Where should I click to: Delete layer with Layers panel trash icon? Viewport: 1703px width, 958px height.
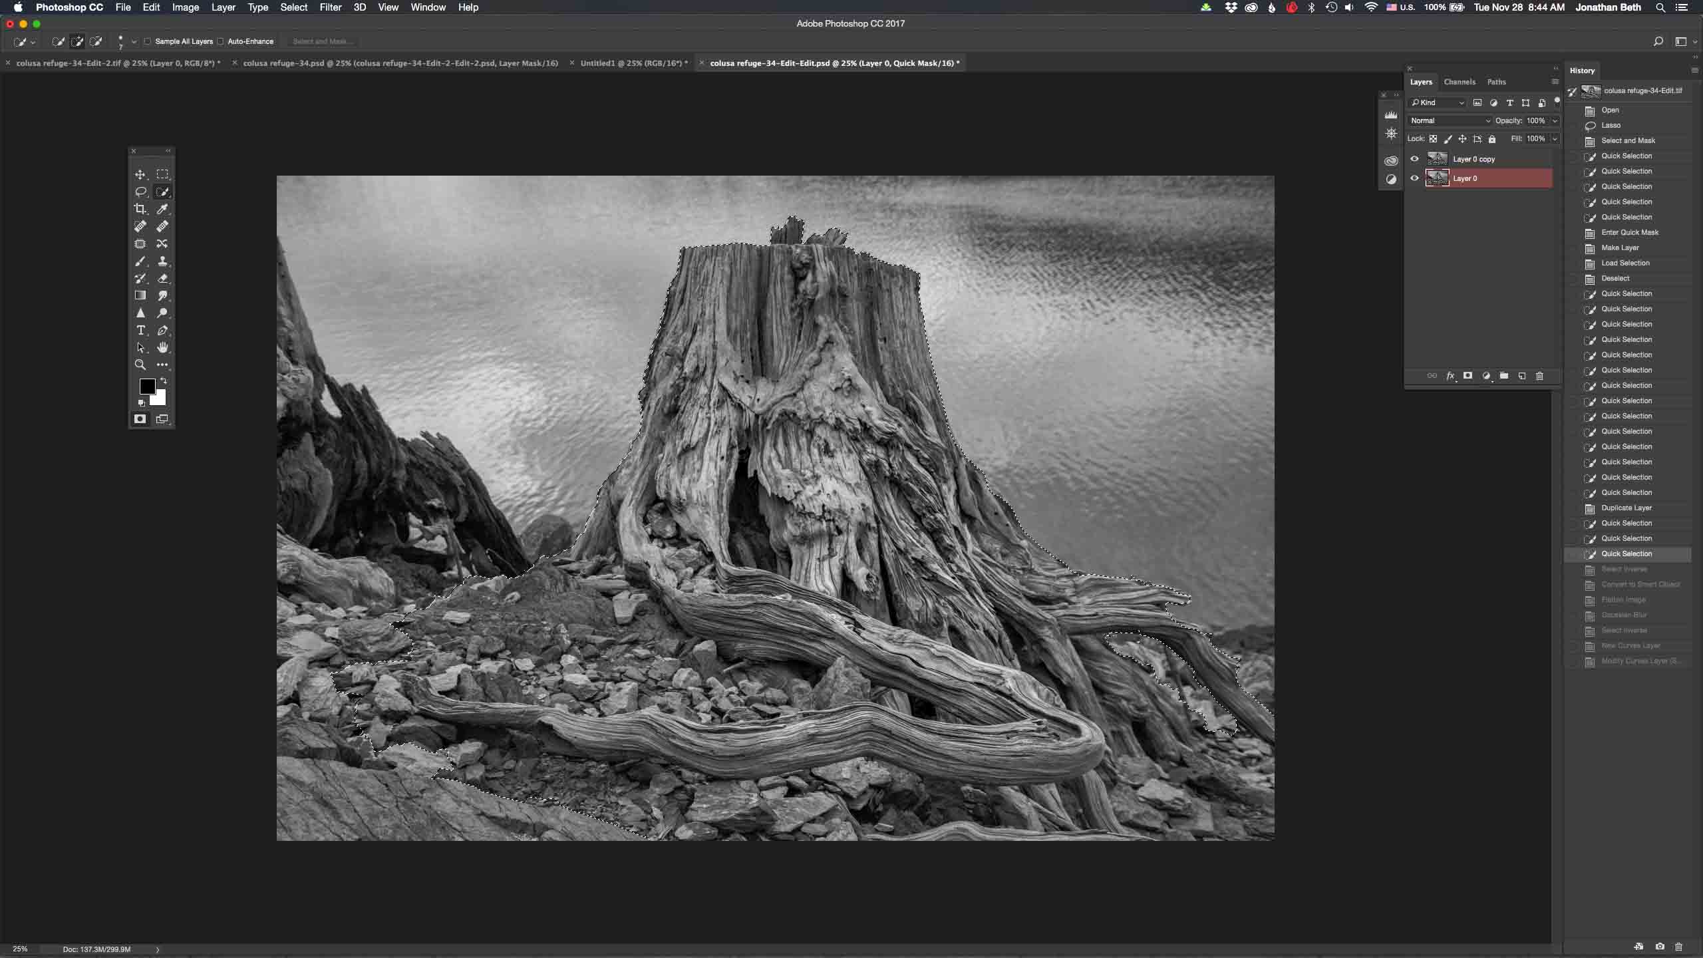1539,376
